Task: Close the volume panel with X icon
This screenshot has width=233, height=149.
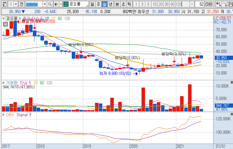Action: [232, 82]
